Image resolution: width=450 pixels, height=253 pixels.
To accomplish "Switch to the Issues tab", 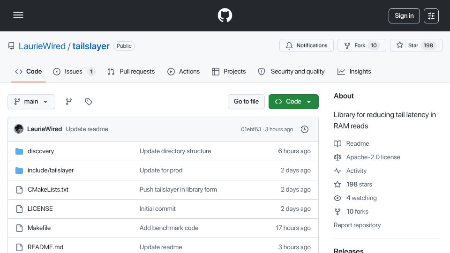I will (74, 71).
